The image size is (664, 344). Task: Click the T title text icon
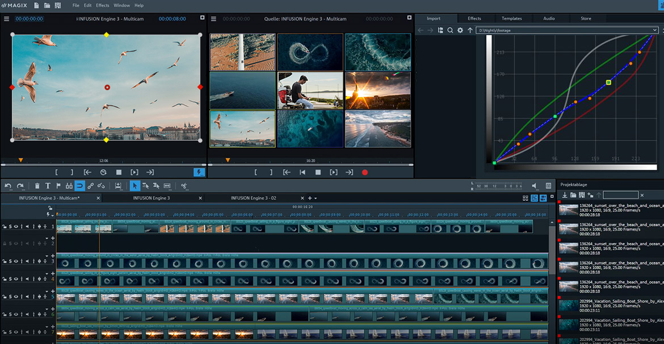(48, 185)
